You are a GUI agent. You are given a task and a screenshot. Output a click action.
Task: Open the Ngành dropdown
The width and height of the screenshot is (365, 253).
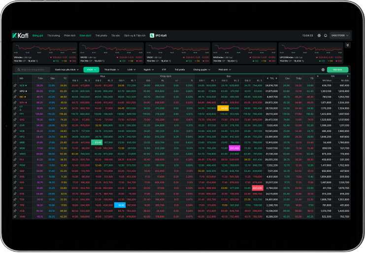[149, 70]
